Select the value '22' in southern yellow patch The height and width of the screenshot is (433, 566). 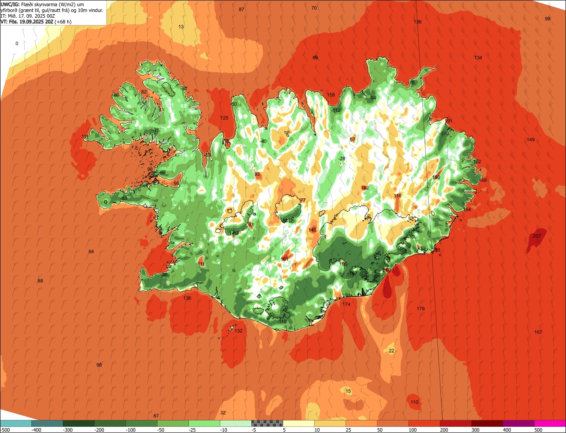(391, 351)
